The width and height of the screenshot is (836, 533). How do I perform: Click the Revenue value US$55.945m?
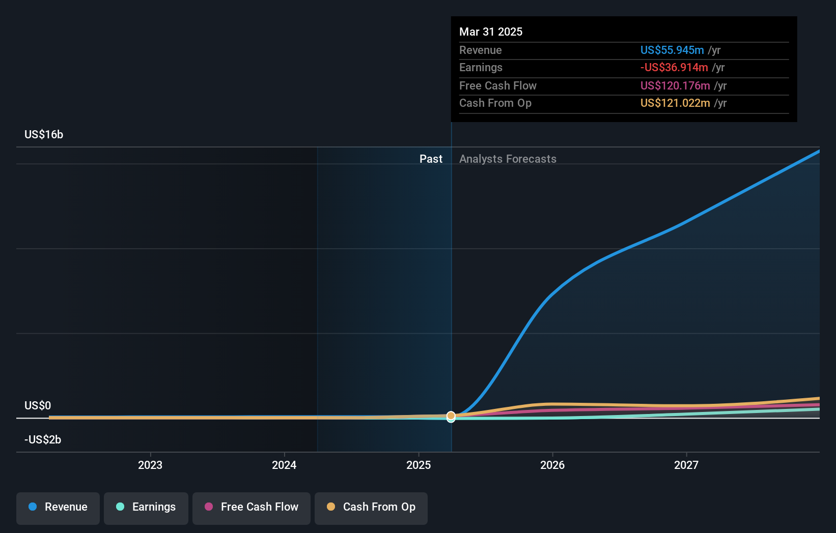[x=672, y=50]
